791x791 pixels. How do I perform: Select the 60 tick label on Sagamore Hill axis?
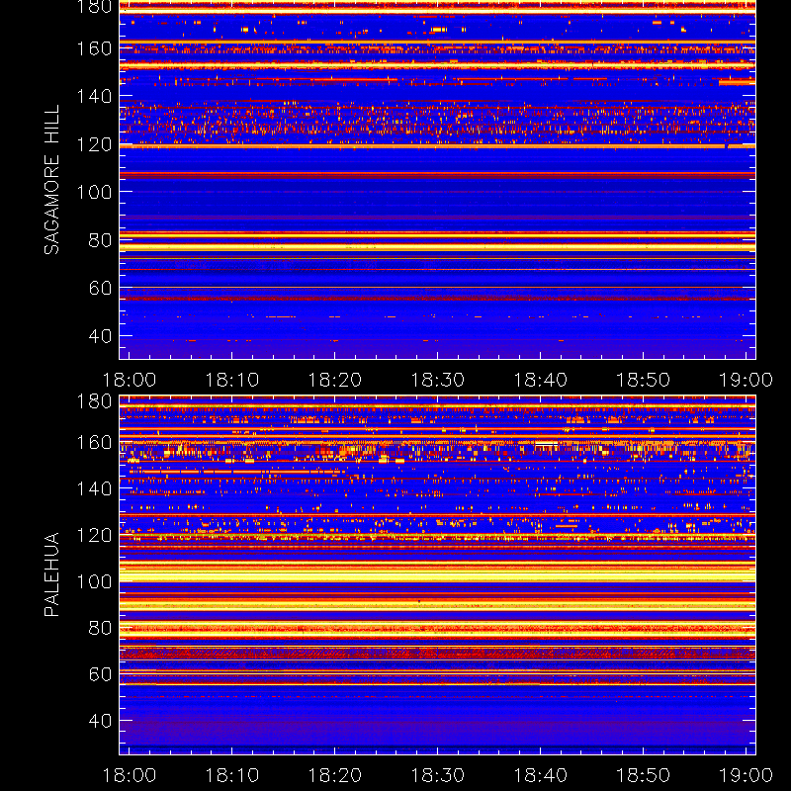click(x=100, y=288)
